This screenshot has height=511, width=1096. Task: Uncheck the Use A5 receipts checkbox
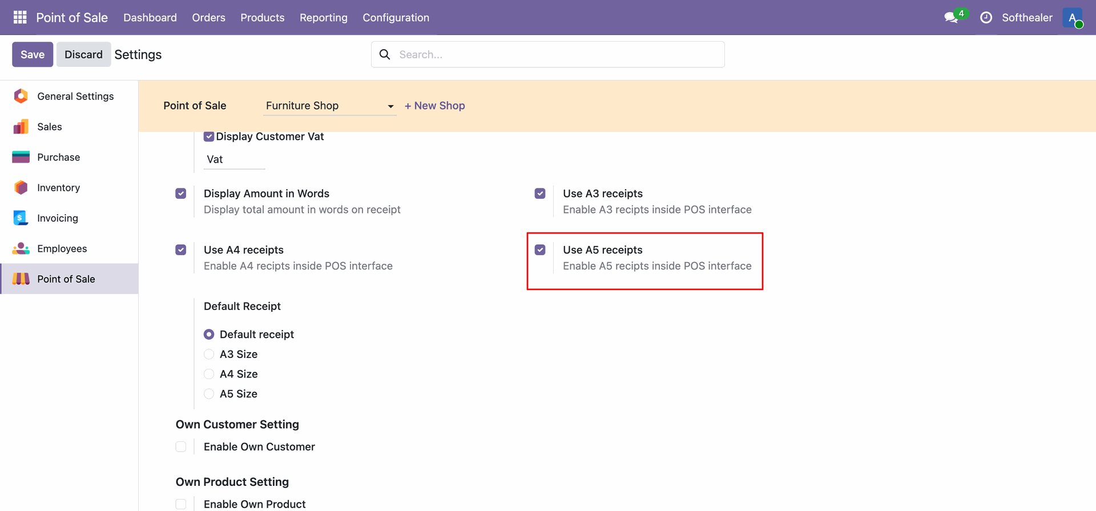click(540, 250)
